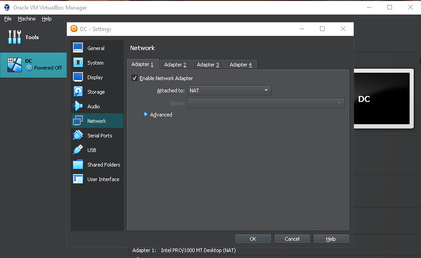Select Shared Folders category label

point(104,164)
